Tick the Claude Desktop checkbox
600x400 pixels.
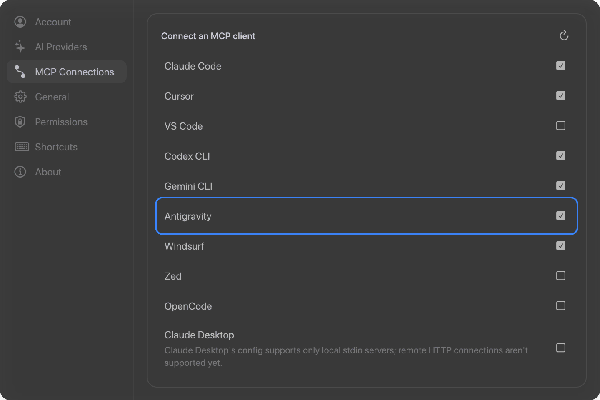[x=561, y=348]
